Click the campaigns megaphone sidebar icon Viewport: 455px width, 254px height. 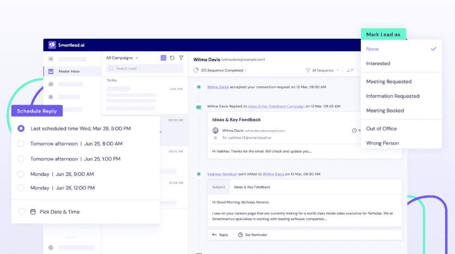pyautogui.click(x=51, y=59)
